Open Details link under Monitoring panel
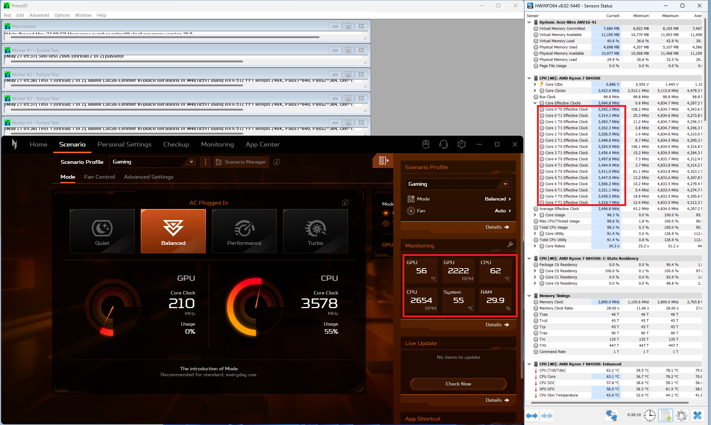 pyautogui.click(x=497, y=325)
